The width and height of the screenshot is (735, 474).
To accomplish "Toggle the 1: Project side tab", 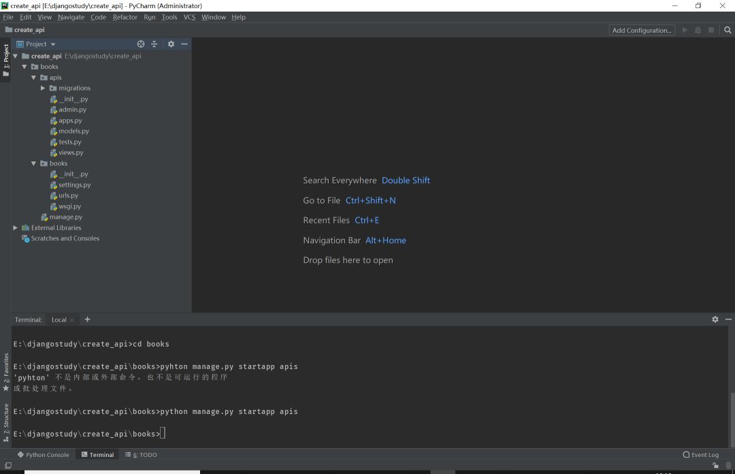I will click(5, 60).
